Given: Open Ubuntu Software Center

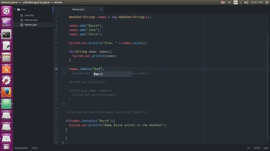Looking at the screenshot, I should coord(6,69).
